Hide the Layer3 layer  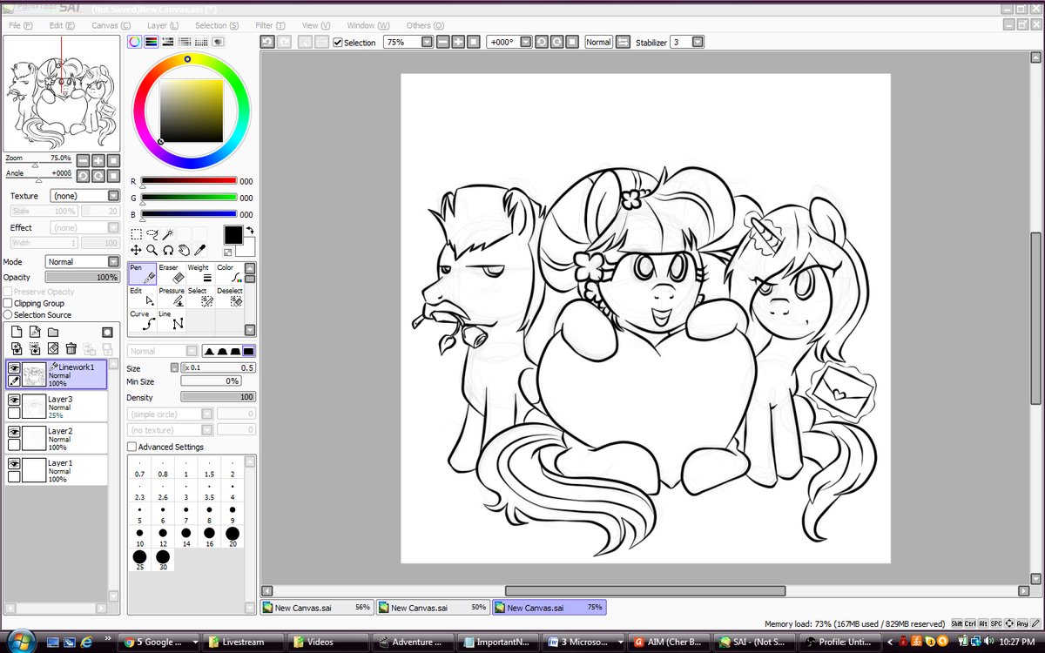[x=14, y=400]
